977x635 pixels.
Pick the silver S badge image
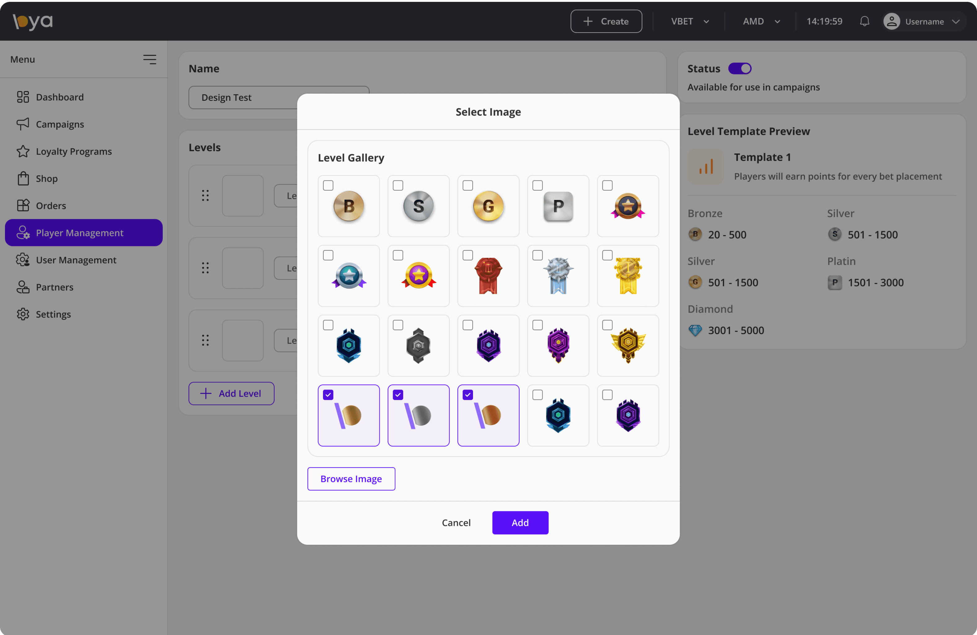point(418,206)
